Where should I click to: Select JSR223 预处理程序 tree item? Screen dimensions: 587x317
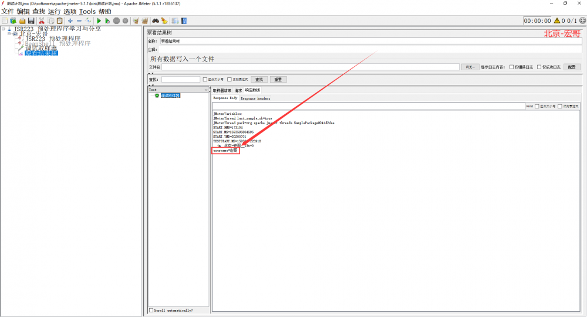(x=53, y=39)
